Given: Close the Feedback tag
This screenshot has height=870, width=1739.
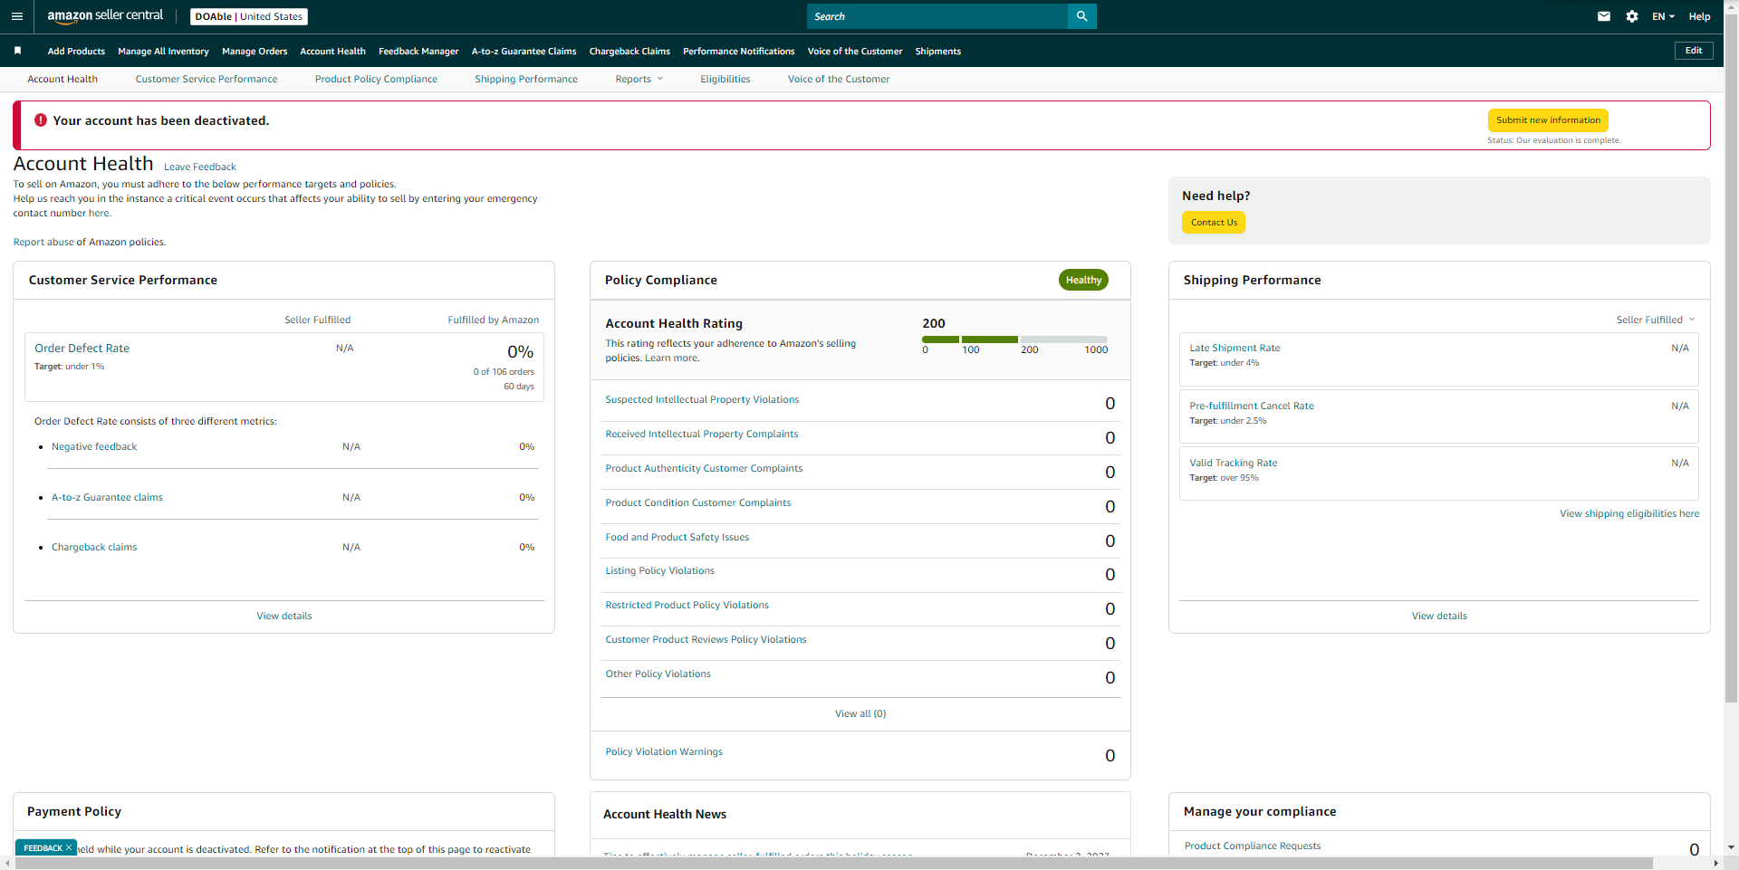Looking at the screenshot, I should pyautogui.click(x=69, y=847).
